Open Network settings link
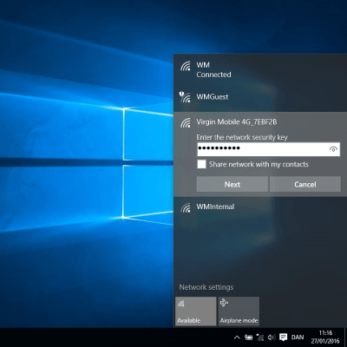The image size is (347, 347). pyautogui.click(x=206, y=287)
